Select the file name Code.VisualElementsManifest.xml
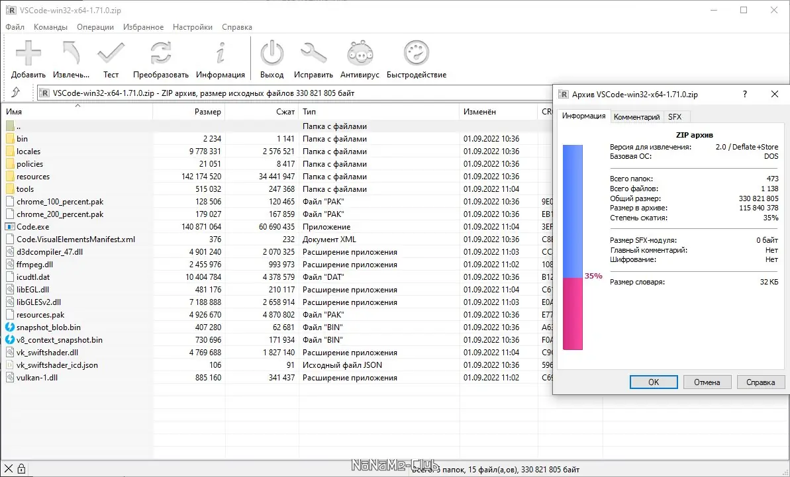The image size is (790, 477). pos(75,239)
